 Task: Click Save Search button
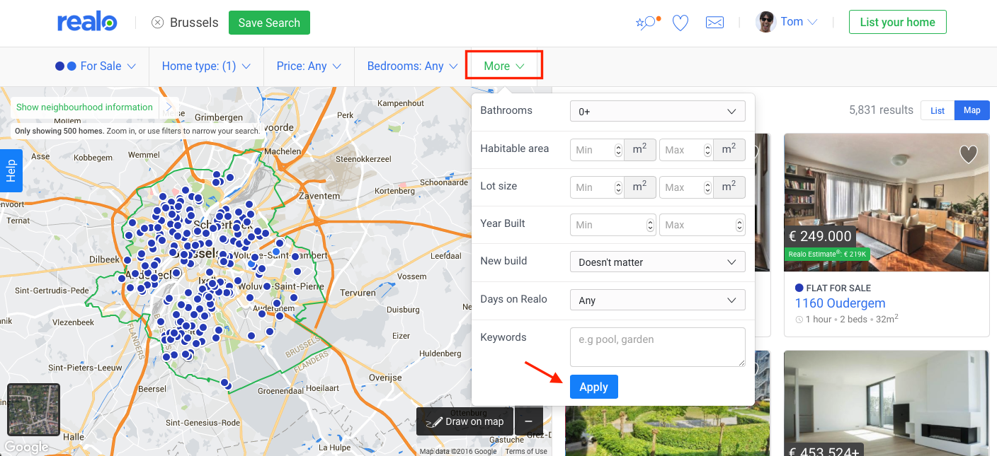point(269,23)
